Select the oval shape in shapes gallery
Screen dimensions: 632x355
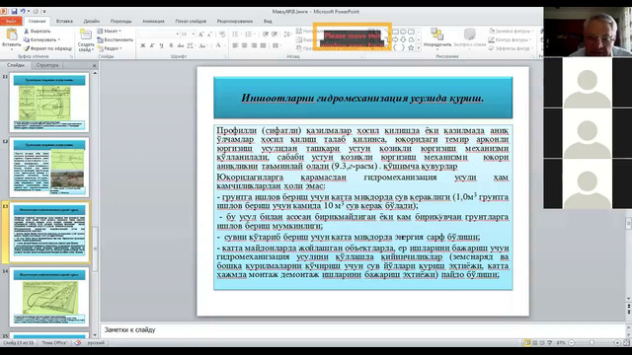pos(403,32)
